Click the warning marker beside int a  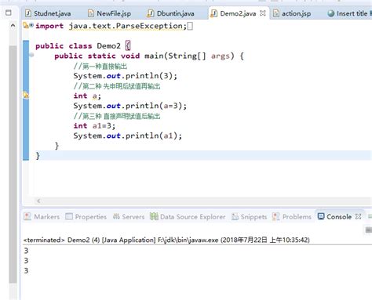point(26,96)
